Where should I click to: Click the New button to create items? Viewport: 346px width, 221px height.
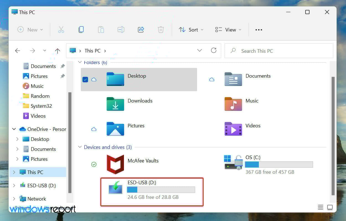click(30, 30)
